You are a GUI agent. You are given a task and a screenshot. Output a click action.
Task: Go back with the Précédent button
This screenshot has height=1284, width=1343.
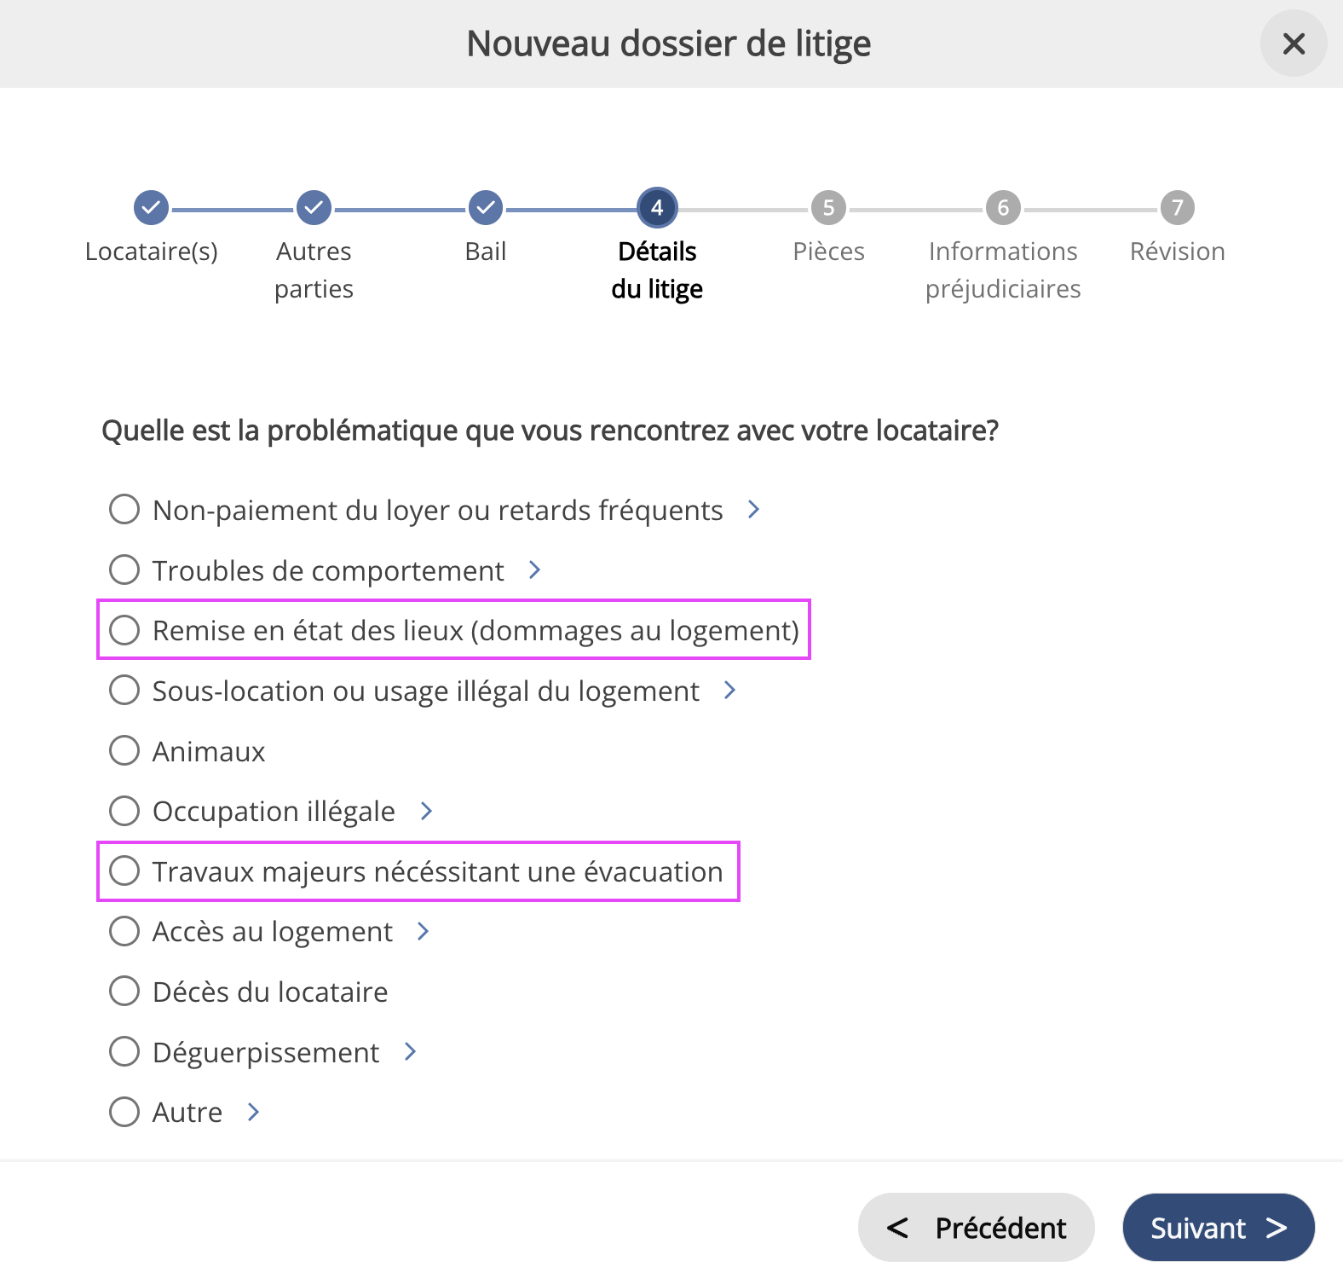976,1227
